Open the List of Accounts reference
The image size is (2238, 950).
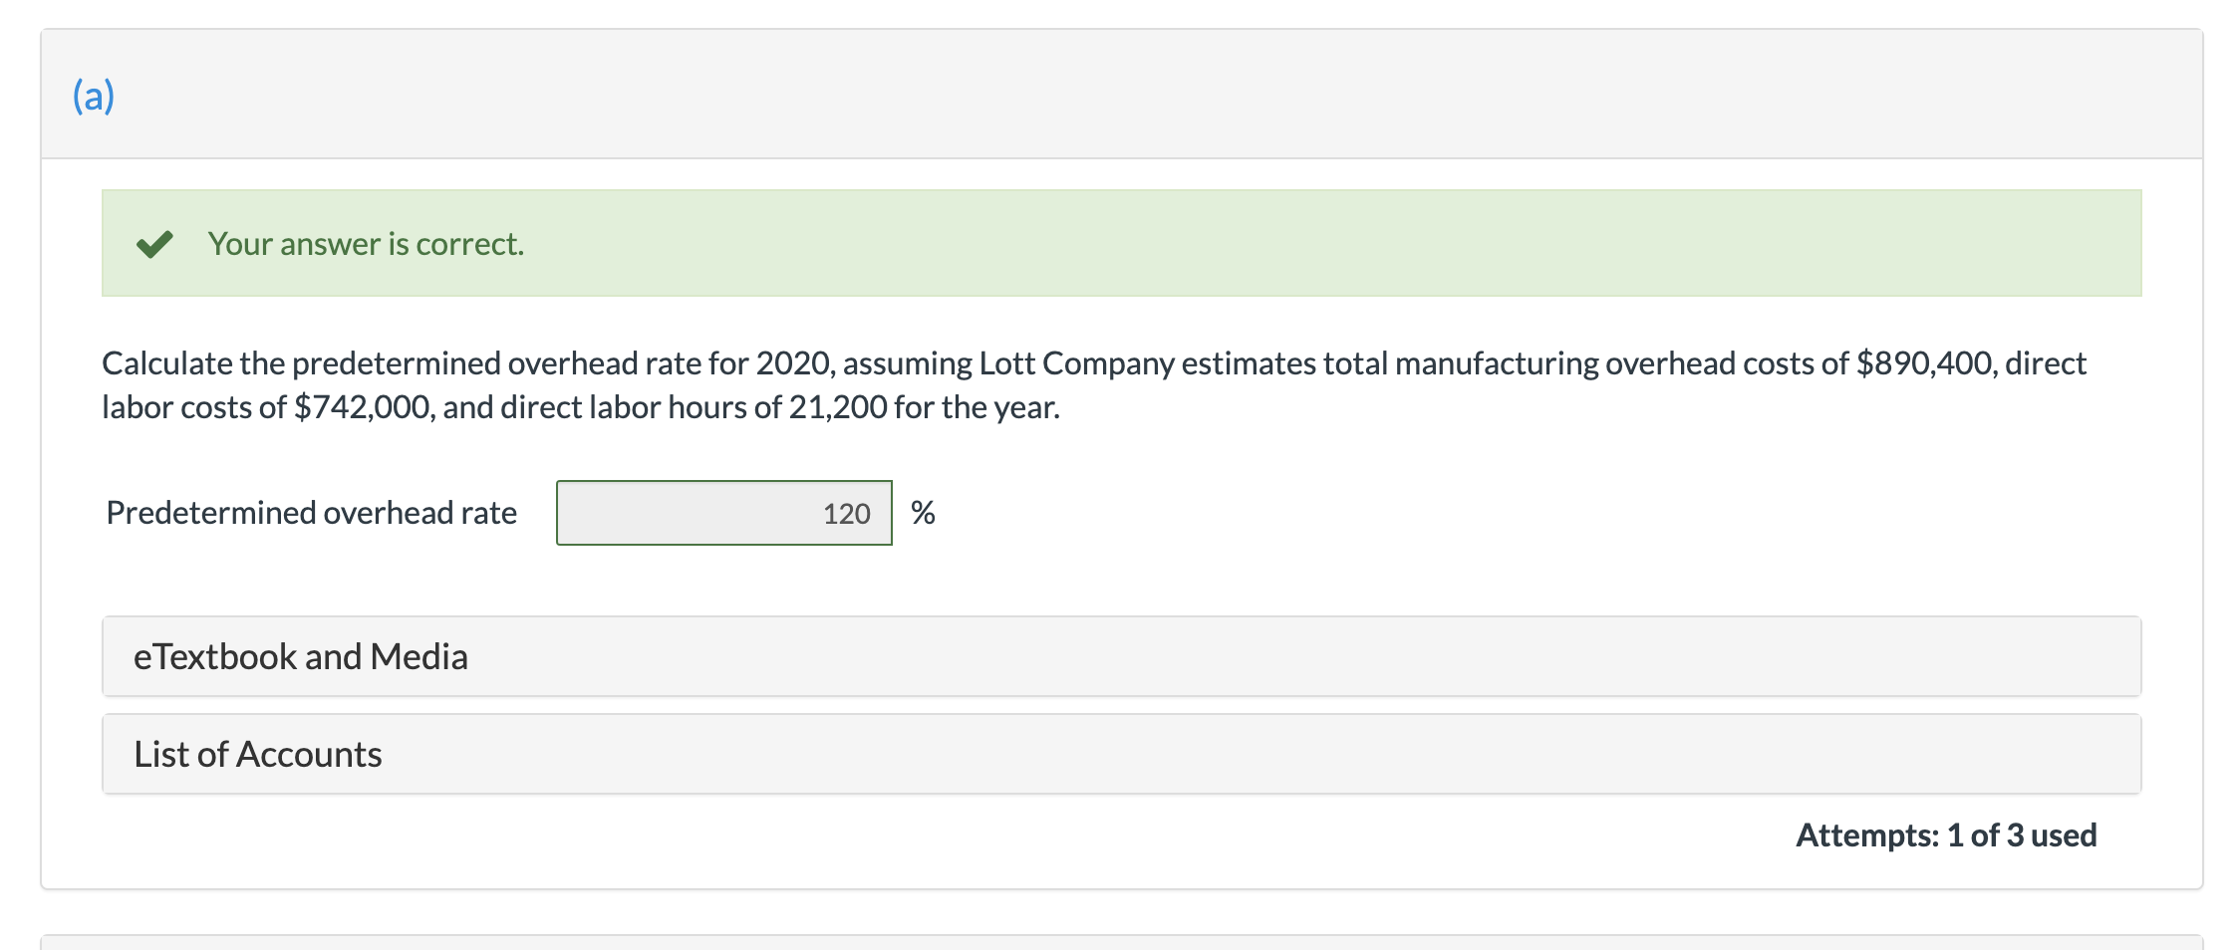point(257,754)
